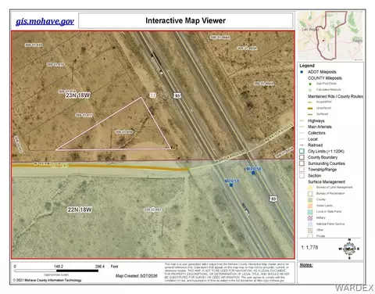The image size is (375, 294).
Task: Select the 23N 18W township label
Action: (x=77, y=95)
